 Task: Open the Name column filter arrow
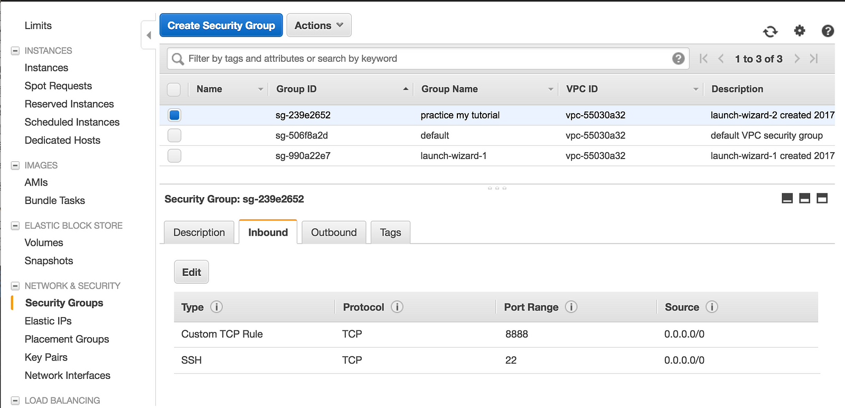pyautogui.click(x=260, y=89)
